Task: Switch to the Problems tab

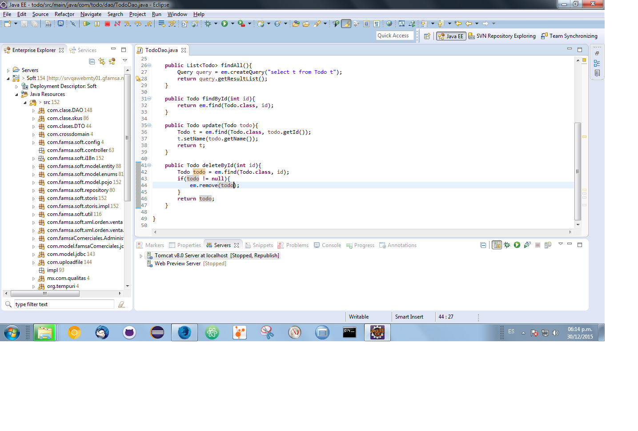Action: 293,245
